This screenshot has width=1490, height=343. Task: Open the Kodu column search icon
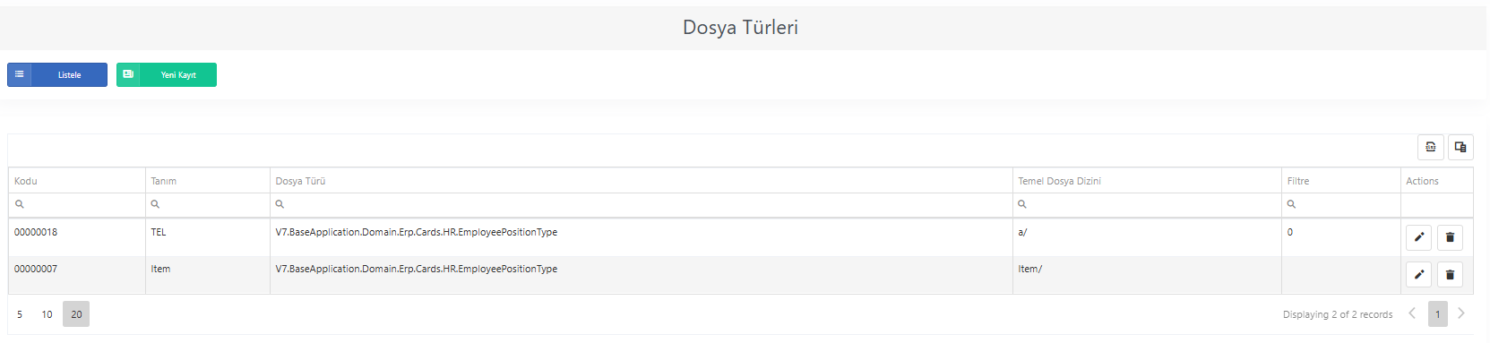click(20, 204)
